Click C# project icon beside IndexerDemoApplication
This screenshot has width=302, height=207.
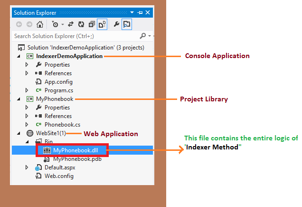pos(30,56)
